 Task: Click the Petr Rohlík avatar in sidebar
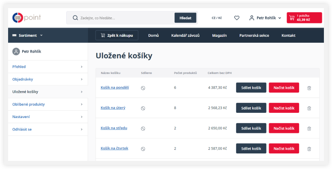pyautogui.click(x=16, y=51)
